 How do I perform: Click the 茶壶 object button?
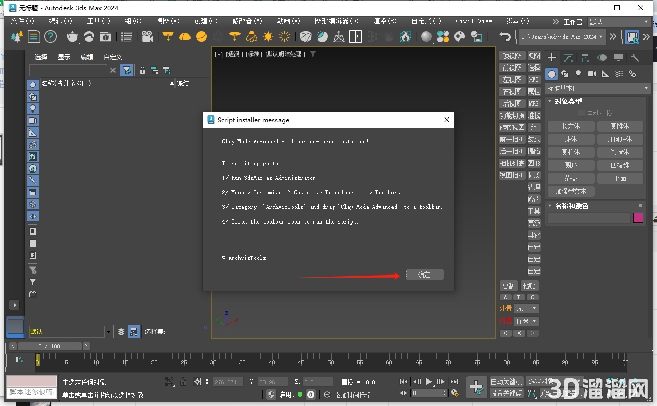coord(571,178)
